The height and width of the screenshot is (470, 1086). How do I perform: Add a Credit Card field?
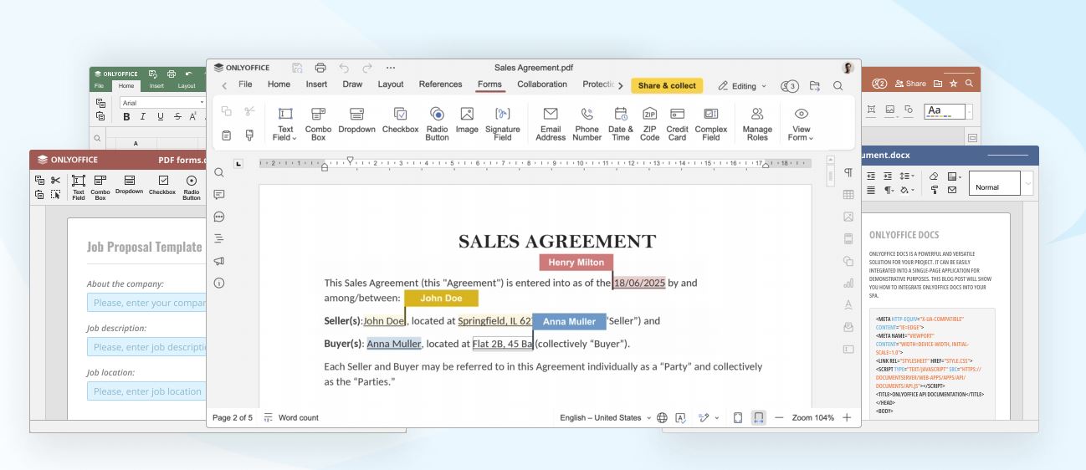click(678, 123)
